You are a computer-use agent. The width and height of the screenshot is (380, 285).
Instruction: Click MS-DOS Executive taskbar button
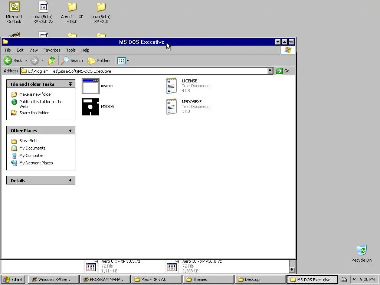pyautogui.click(x=312, y=279)
